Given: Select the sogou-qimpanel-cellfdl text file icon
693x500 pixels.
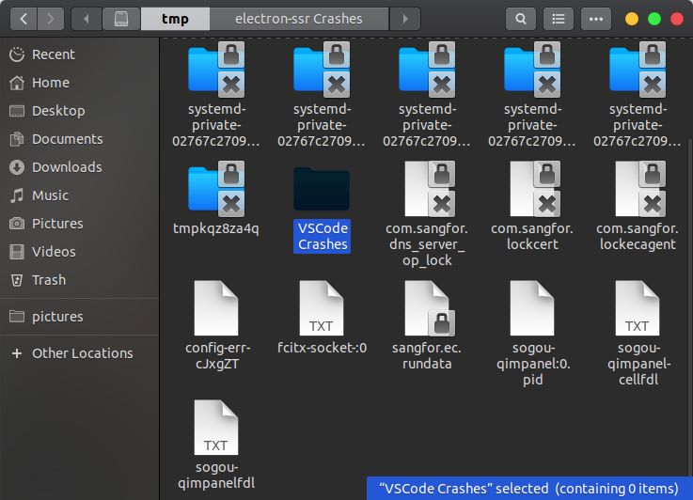Looking at the screenshot, I should 638,308.
